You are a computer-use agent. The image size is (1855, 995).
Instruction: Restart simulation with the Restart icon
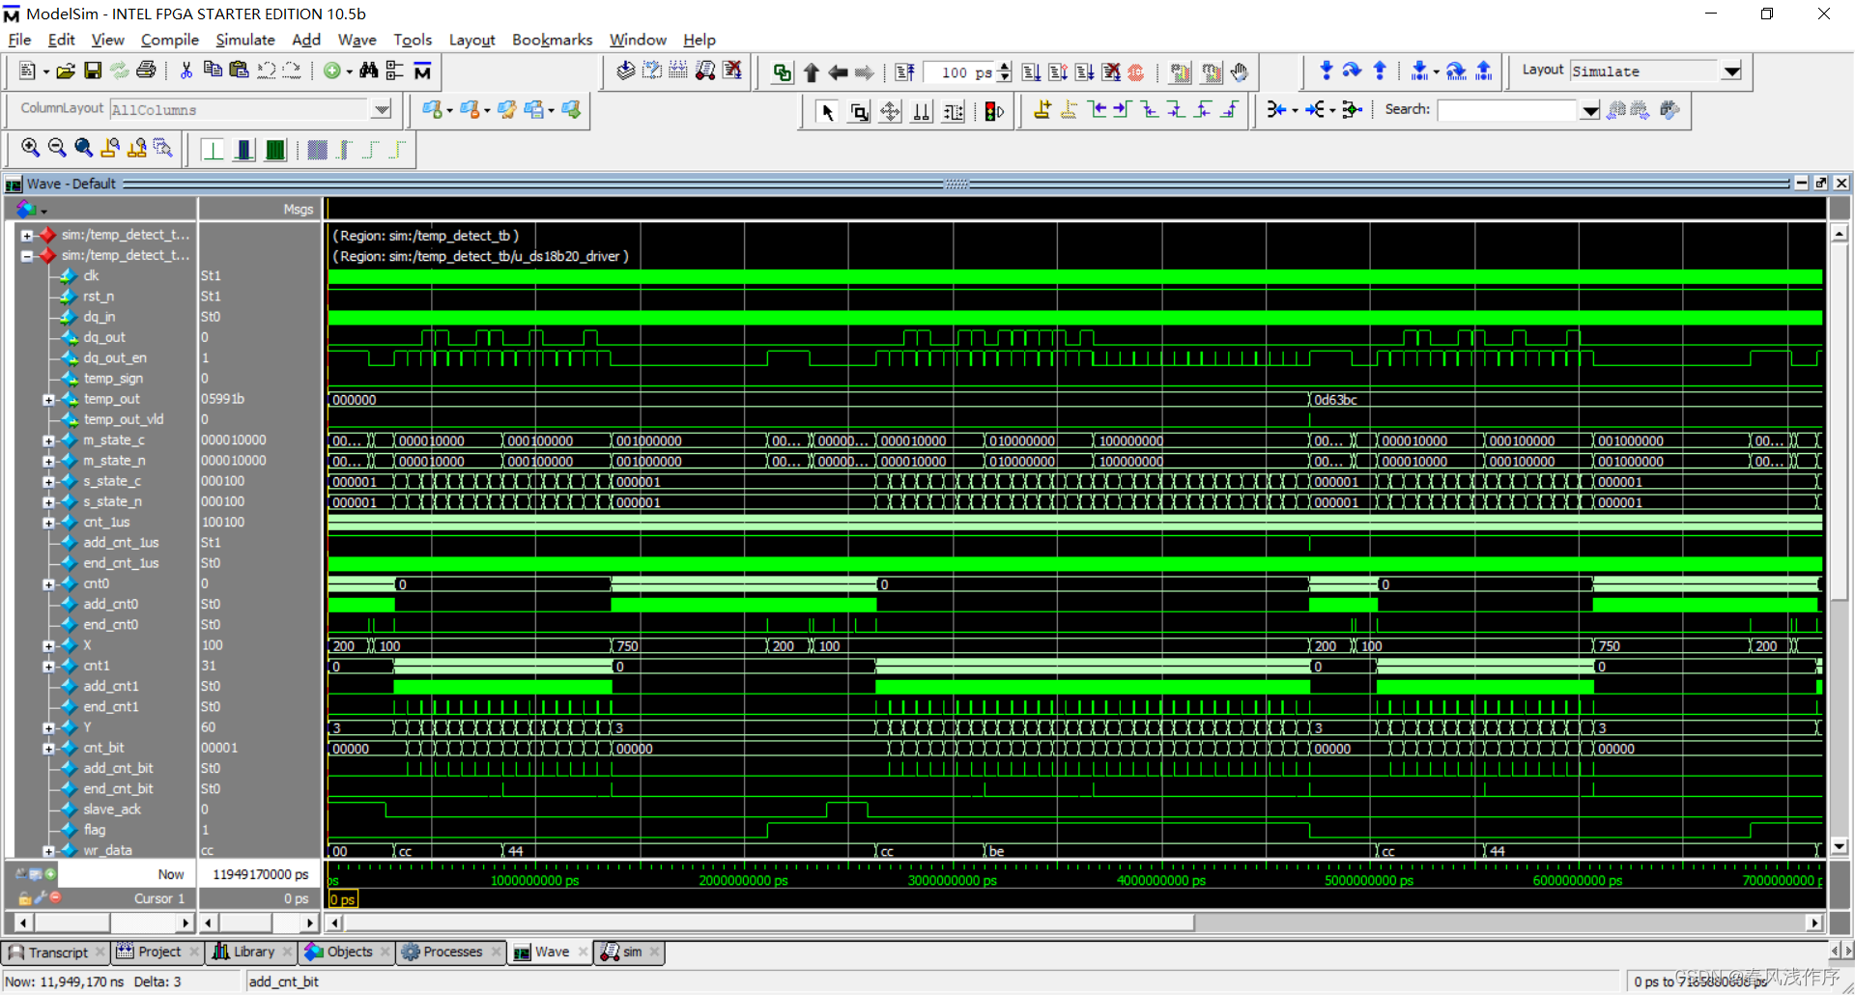pos(903,72)
